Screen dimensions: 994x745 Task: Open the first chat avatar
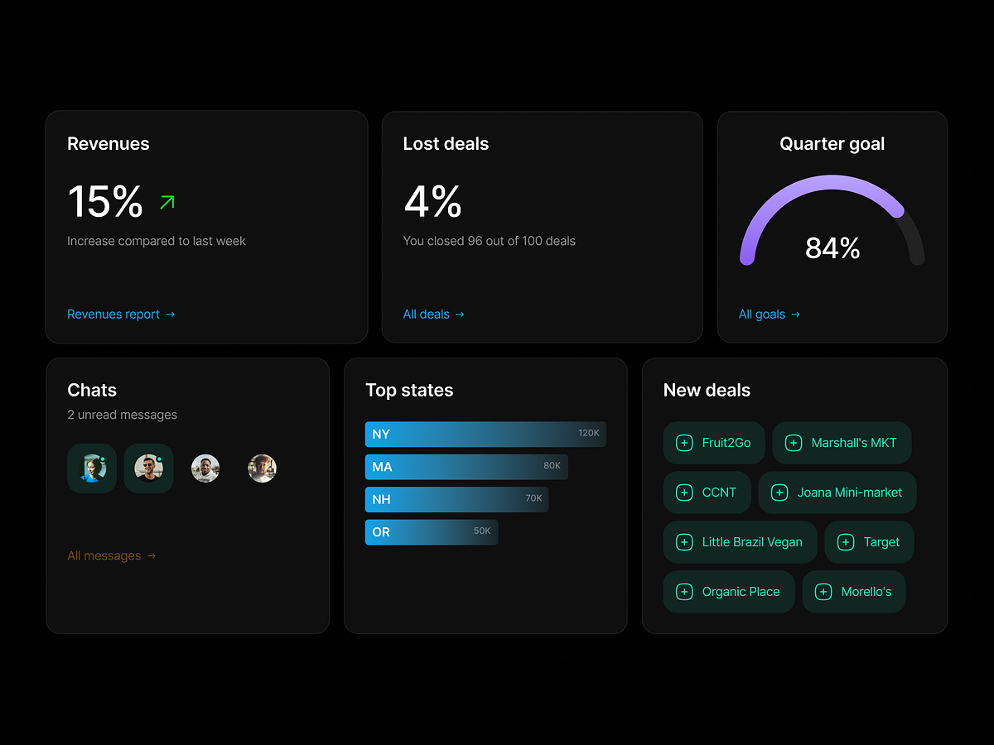[x=92, y=469]
